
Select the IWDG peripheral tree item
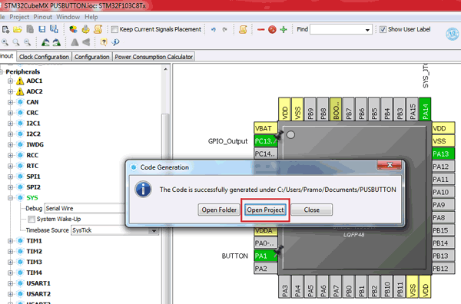click(35, 145)
